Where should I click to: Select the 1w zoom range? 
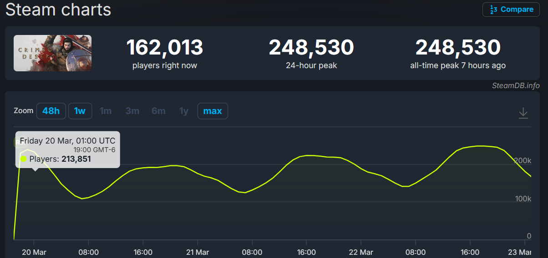pos(80,111)
